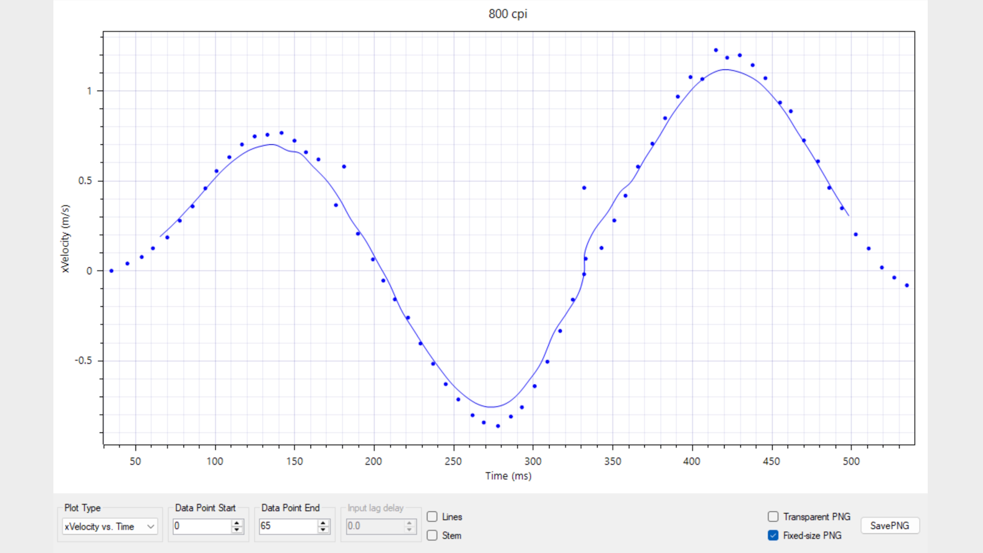Image resolution: width=983 pixels, height=553 pixels.
Task: Click the Input lag delay up arrow
Action: coord(409,523)
